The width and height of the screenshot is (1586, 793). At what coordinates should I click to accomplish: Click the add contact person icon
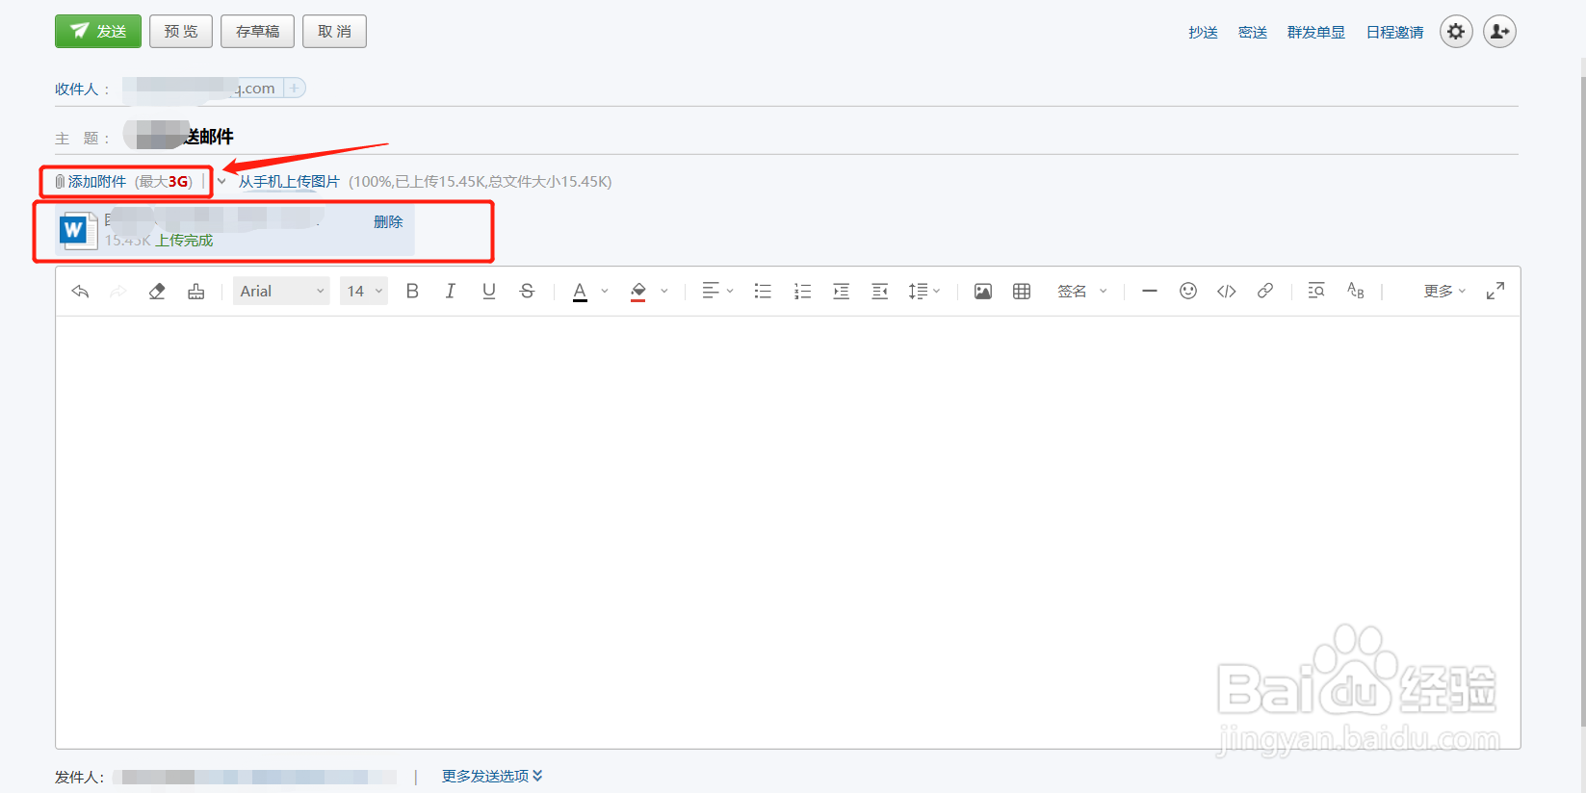(x=1499, y=32)
